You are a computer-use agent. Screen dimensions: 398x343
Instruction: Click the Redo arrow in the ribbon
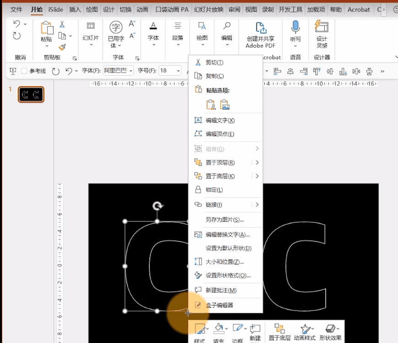[17, 36]
